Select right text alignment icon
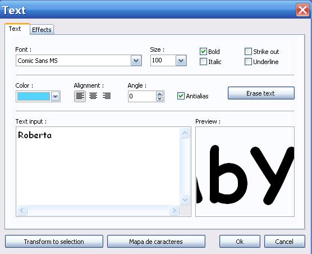 [x=107, y=96]
